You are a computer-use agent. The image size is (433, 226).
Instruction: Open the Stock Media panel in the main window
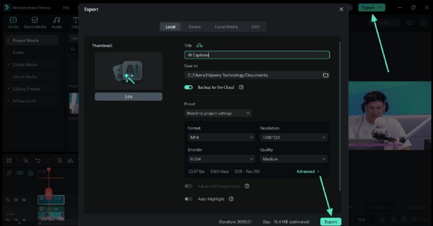(35, 23)
